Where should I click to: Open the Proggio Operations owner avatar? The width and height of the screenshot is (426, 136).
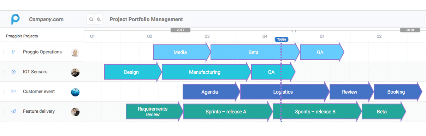click(x=75, y=53)
